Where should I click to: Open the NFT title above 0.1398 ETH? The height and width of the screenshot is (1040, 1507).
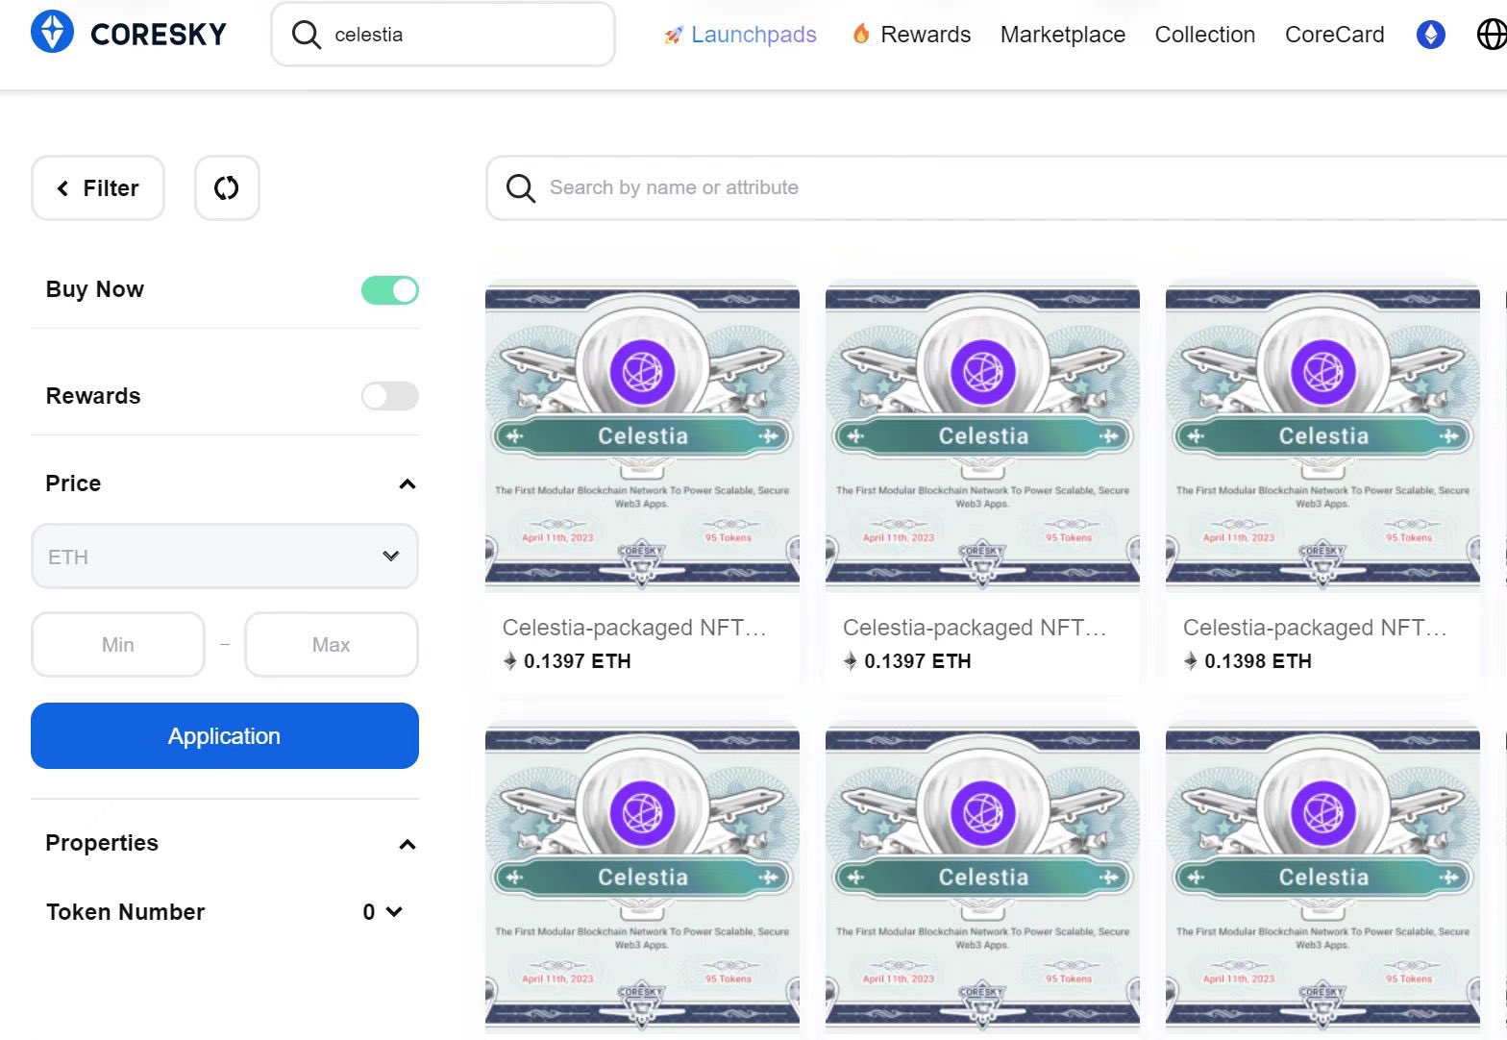tap(1315, 628)
